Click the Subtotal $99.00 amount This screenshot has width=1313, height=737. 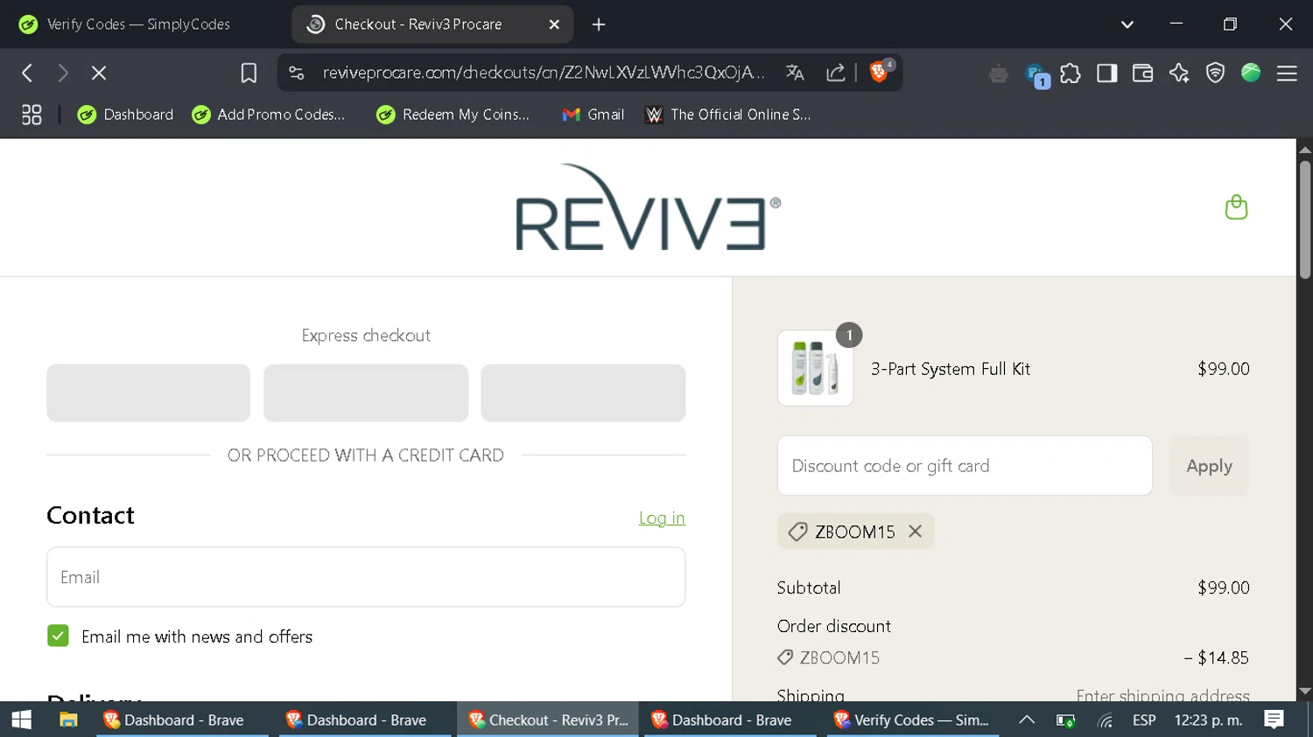(1223, 588)
